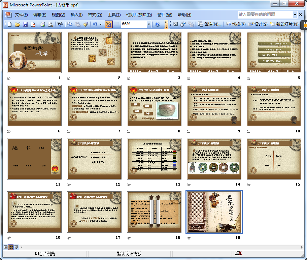Click the Print icon in toolbar

pos(42,24)
